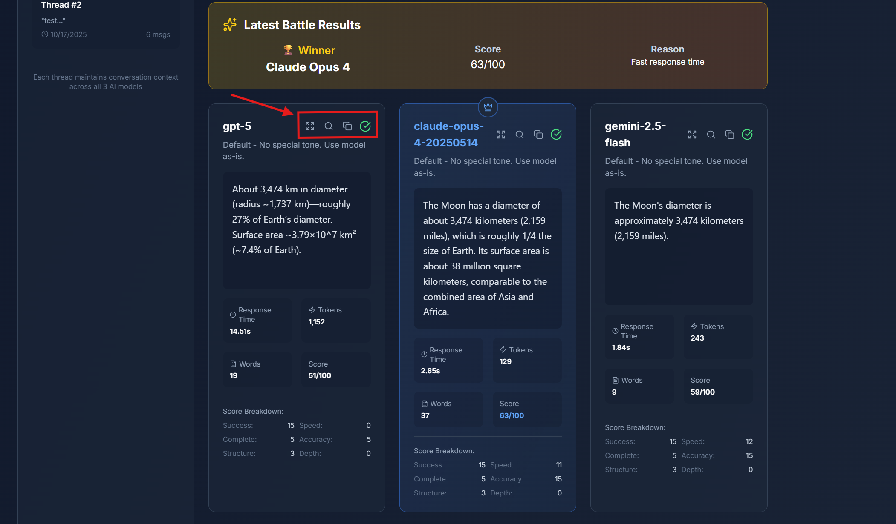Image resolution: width=896 pixels, height=524 pixels.
Task: Copy the gpt-5 response text
Action: pos(347,126)
